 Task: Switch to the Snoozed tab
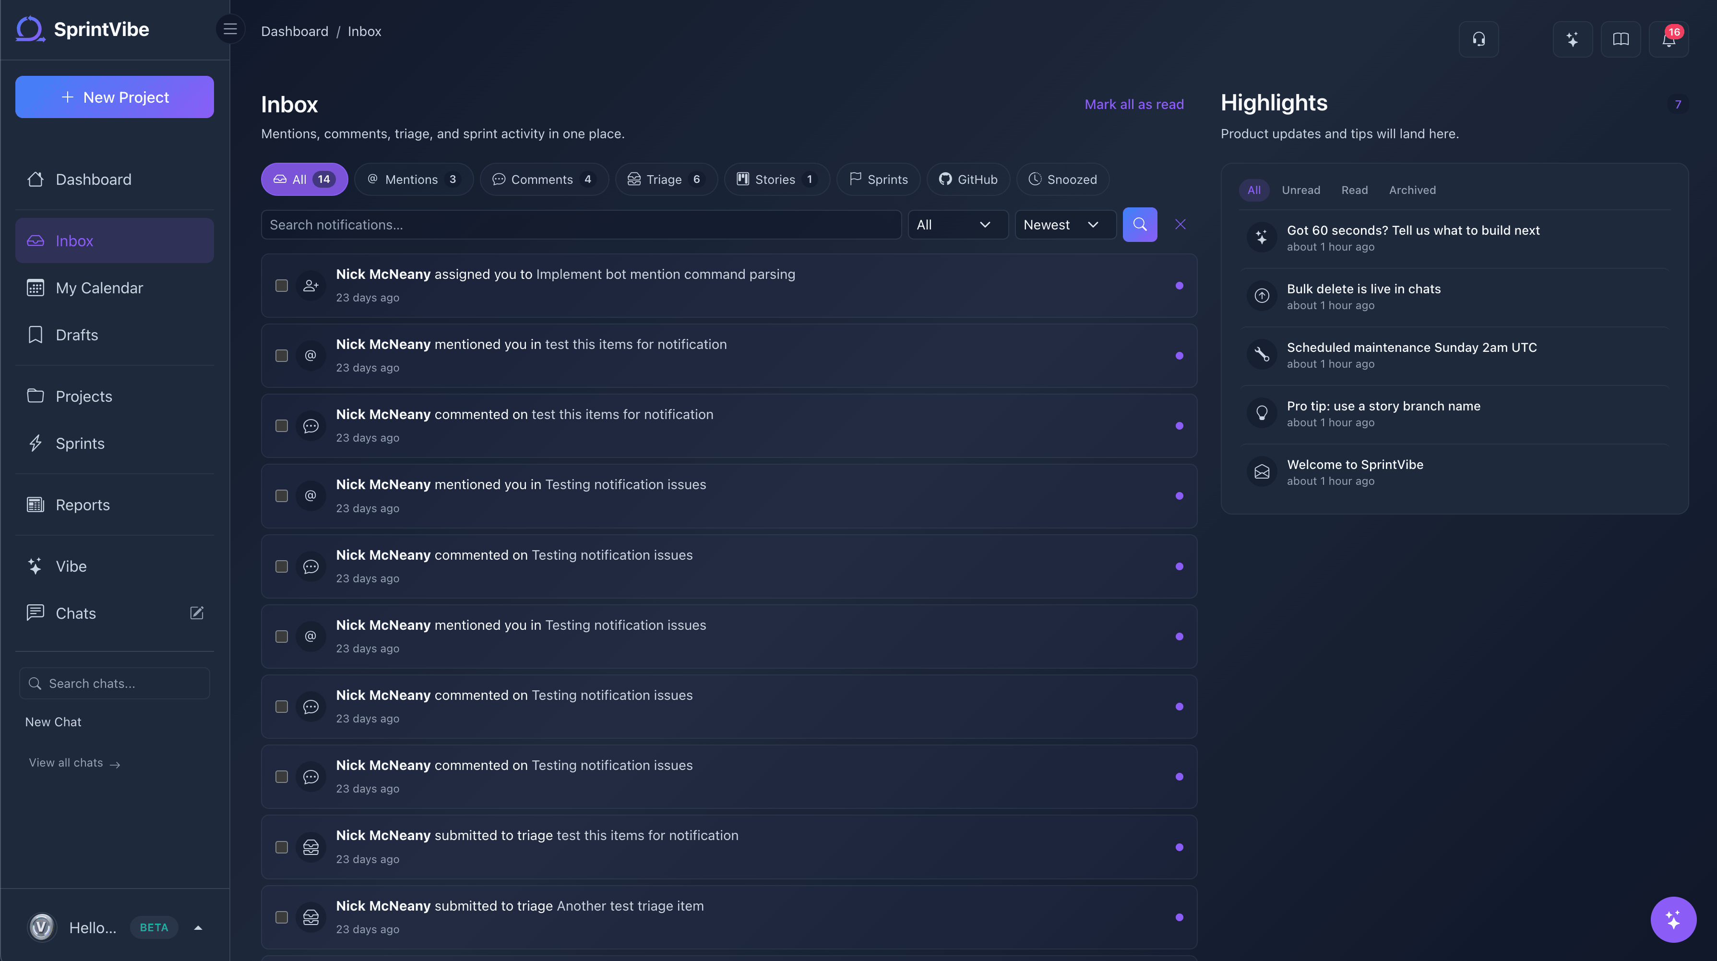[x=1062, y=180]
